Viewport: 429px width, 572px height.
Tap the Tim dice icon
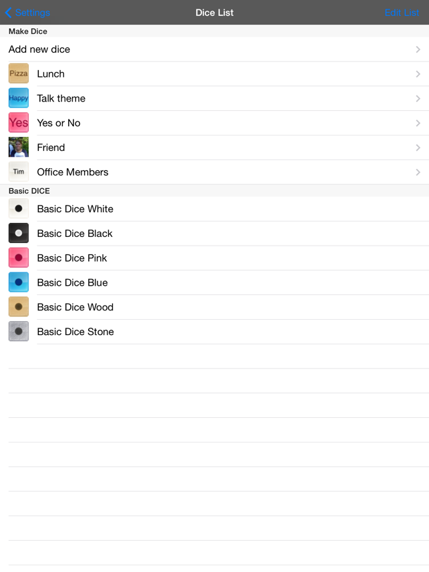click(x=19, y=172)
